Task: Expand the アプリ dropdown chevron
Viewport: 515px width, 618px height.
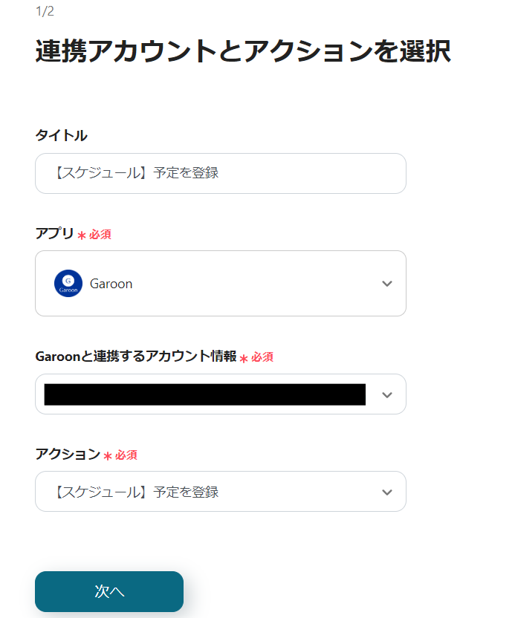Action: (x=386, y=283)
